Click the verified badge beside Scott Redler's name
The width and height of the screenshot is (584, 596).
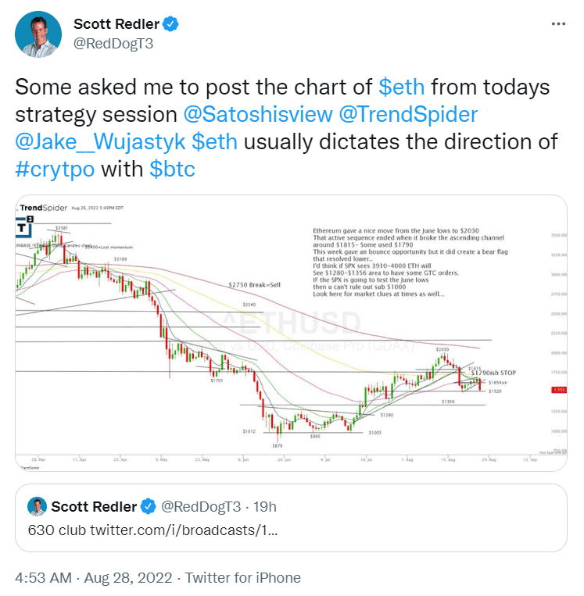[170, 24]
